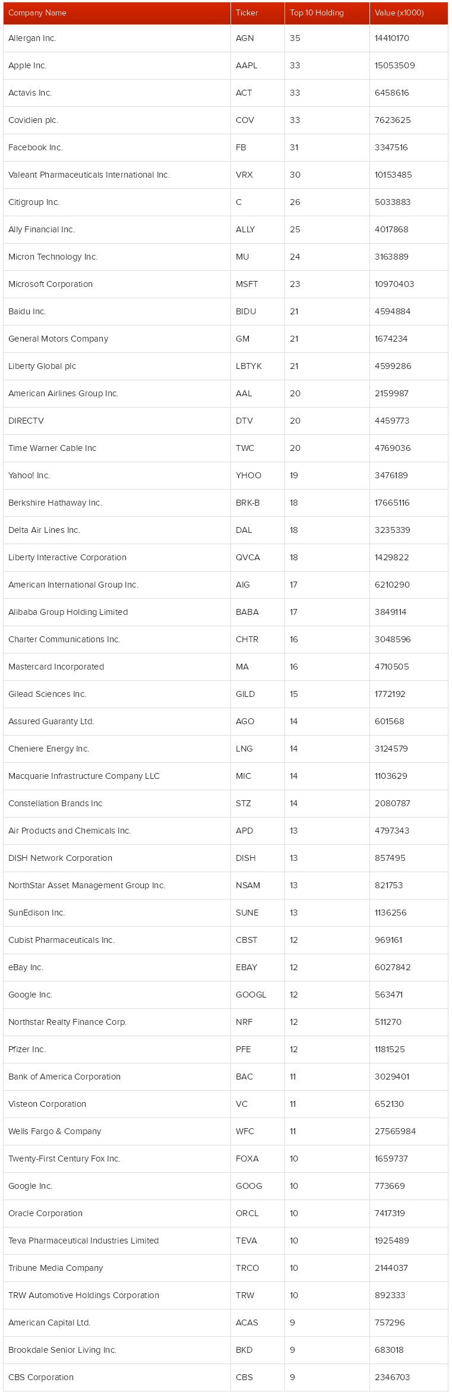This screenshot has height=1395, width=452.
Task: Select the Wells Fargo value 27565984
Action: pyautogui.click(x=395, y=1131)
